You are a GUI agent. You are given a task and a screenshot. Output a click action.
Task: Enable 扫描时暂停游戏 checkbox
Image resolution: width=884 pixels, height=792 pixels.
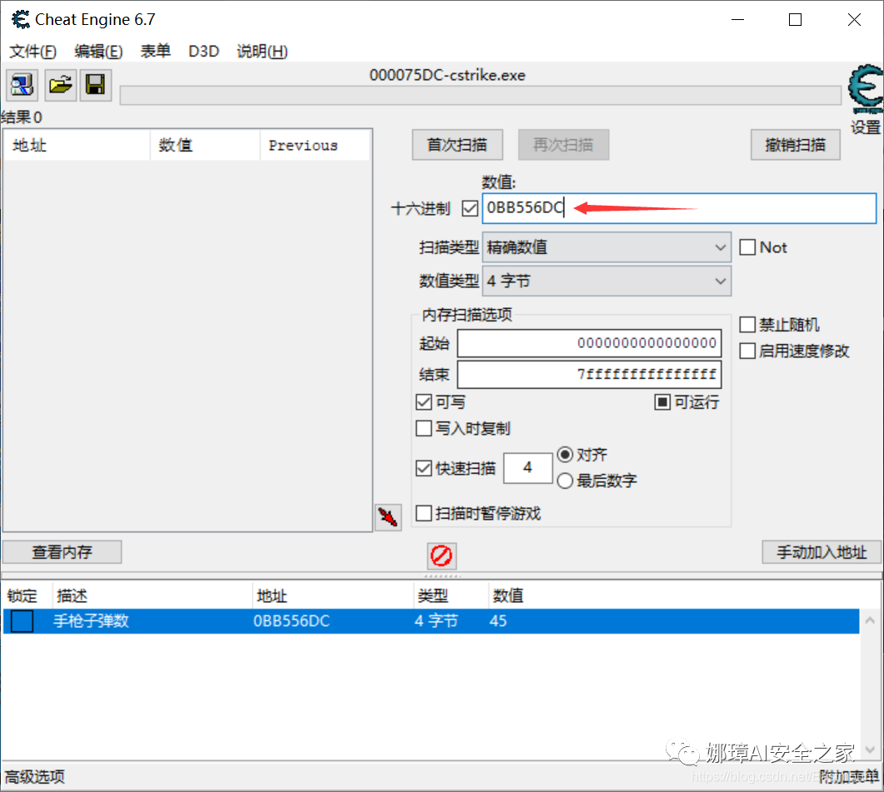click(x=423, y=513)
